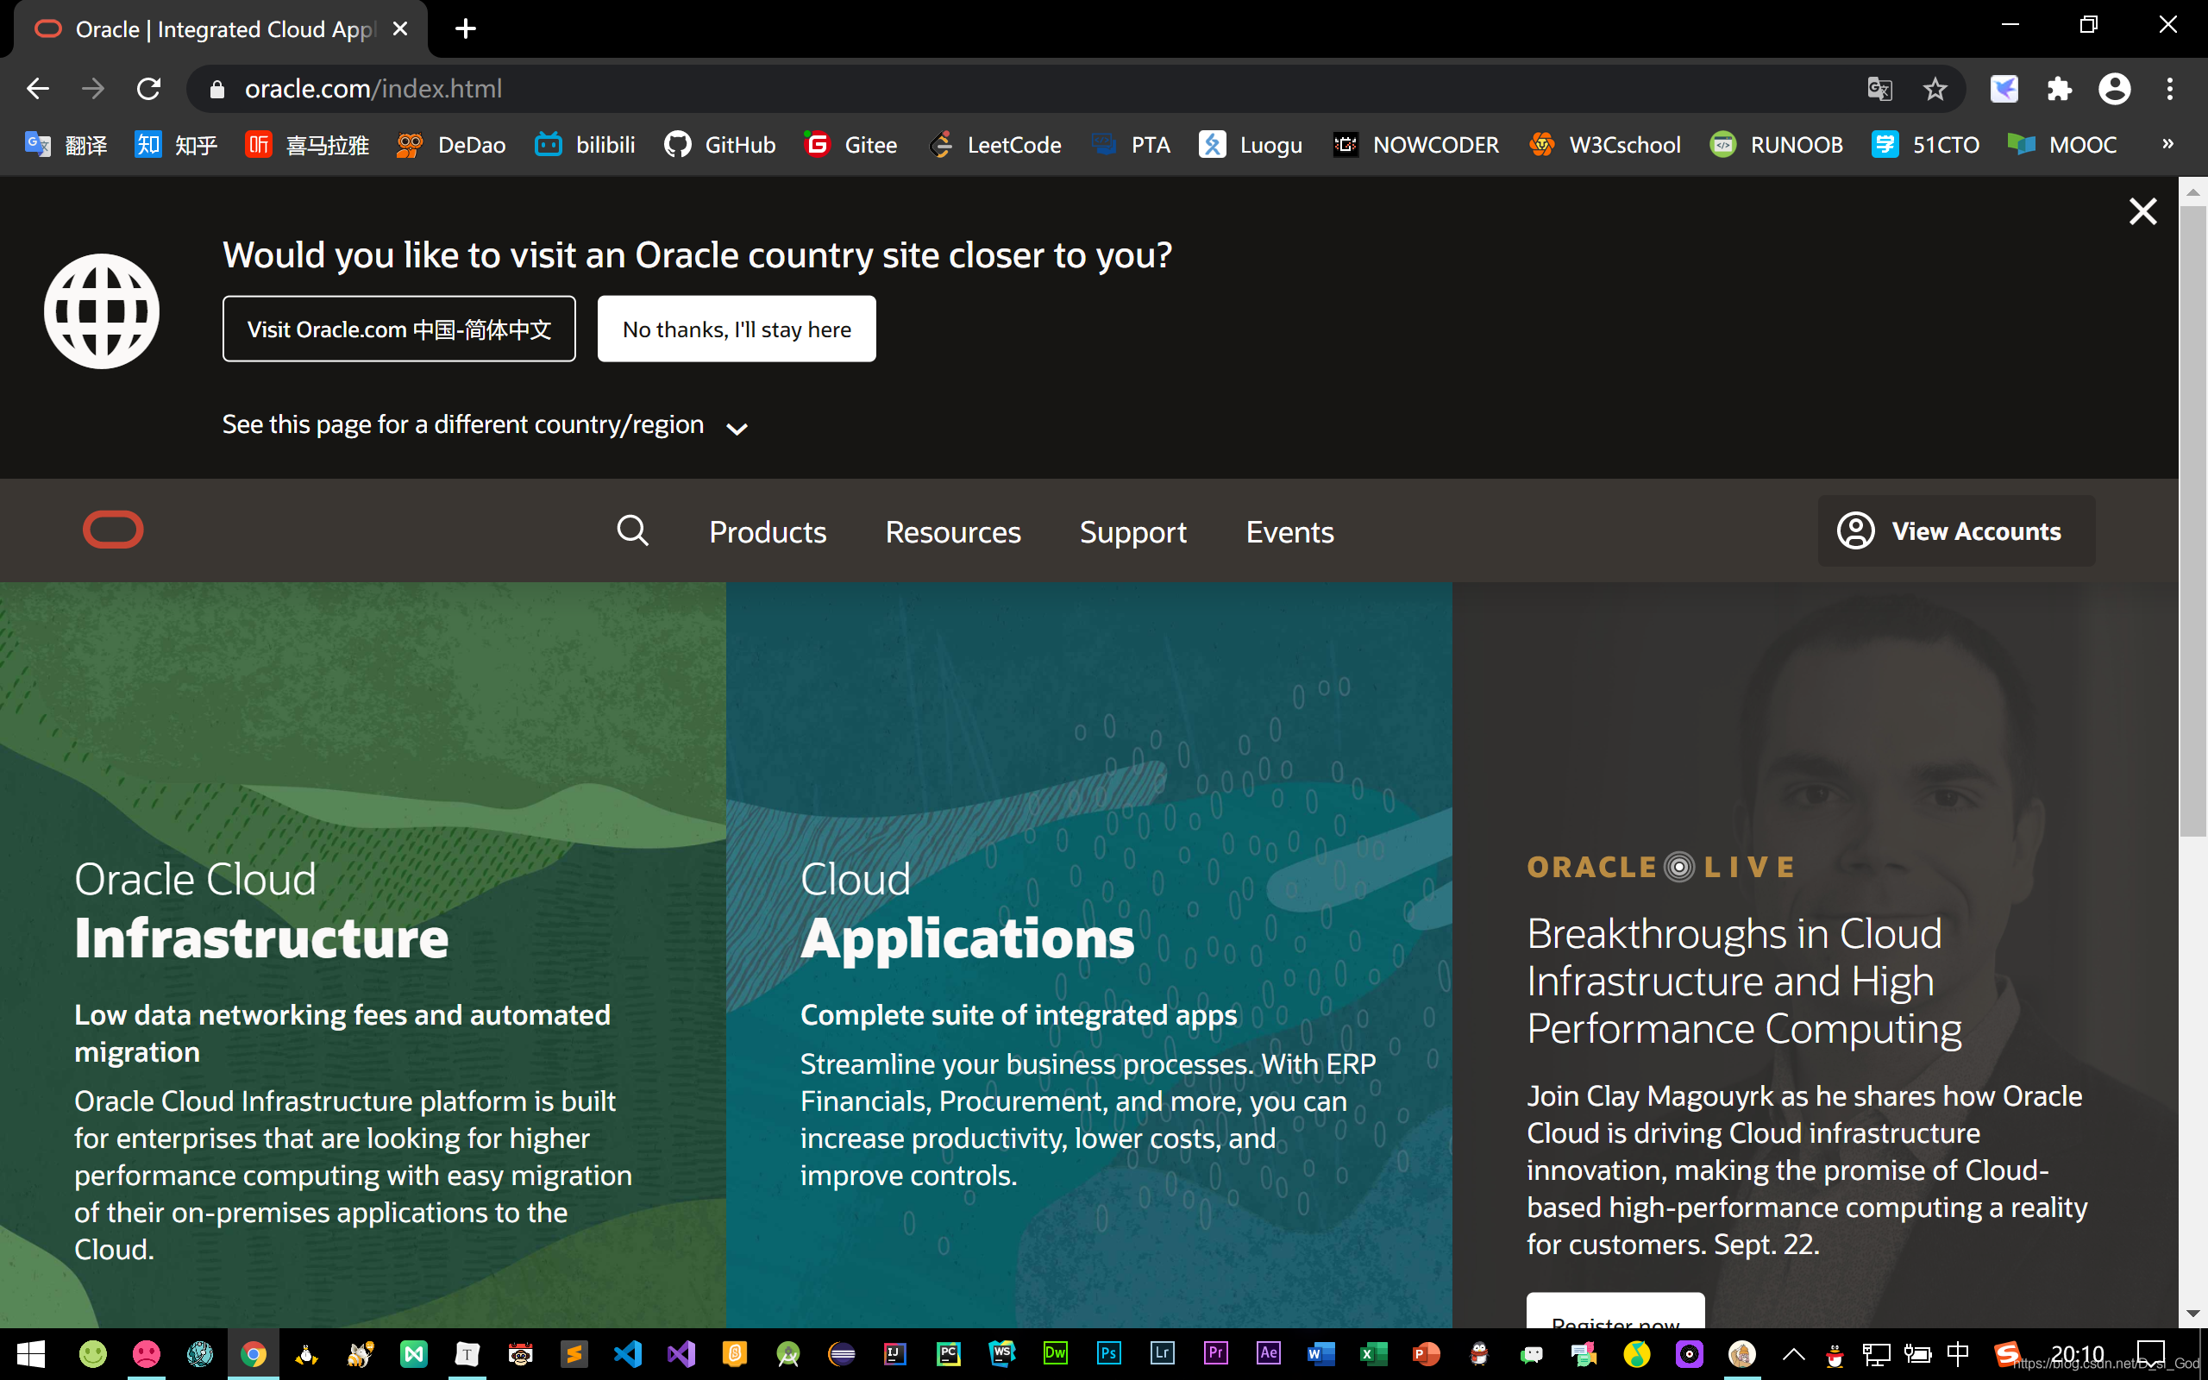Image resolution: width=2208 pixels, height=1380 pixels.
Task: Open GitHub bookmark
Action: click(x=721, y=144)
